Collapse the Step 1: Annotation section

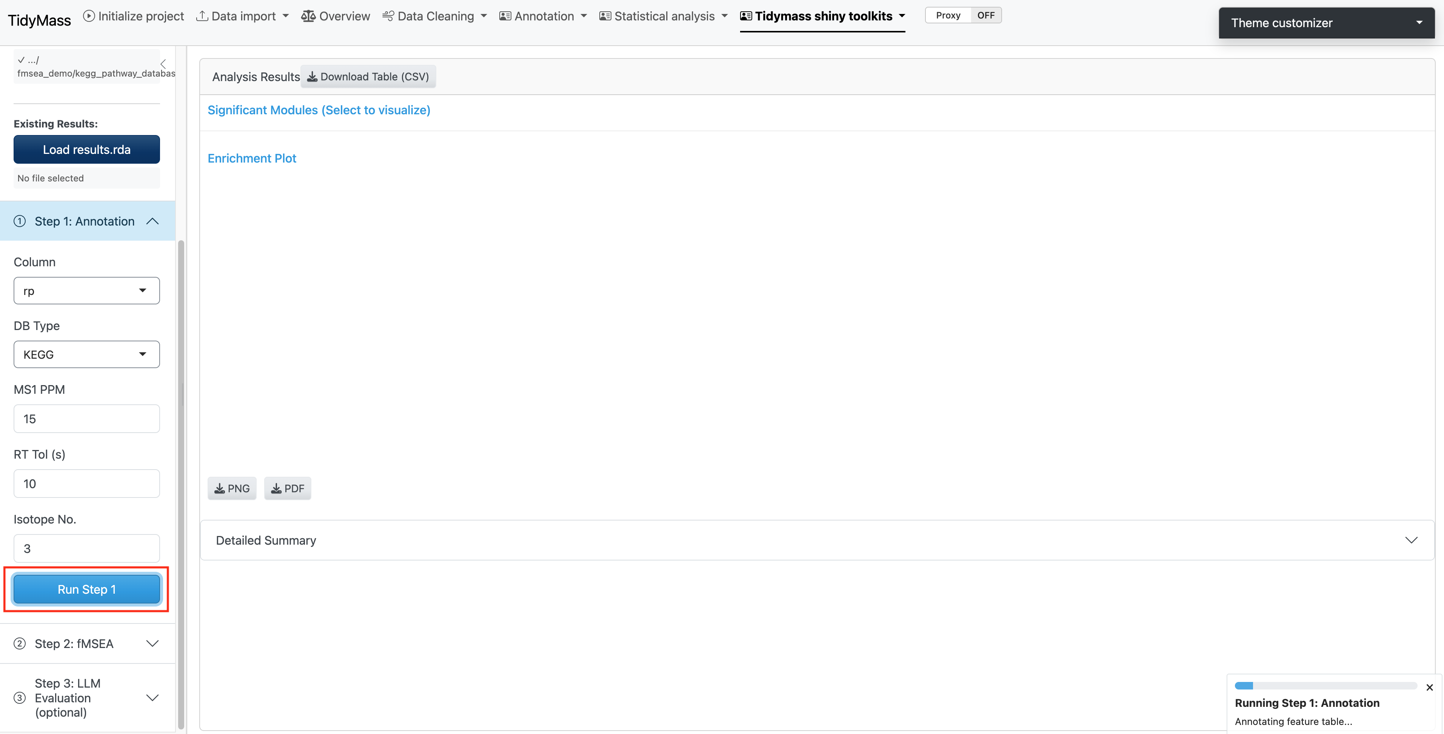point(152,221)
